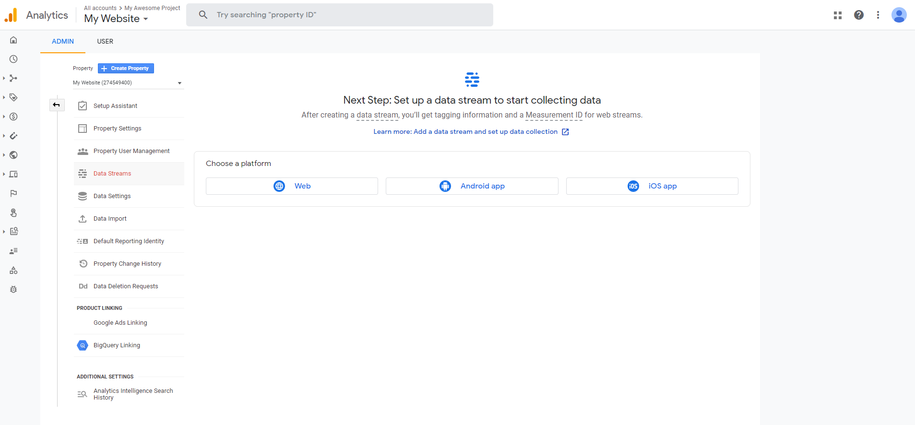Open the Events touch-hand icon

tap(13, 212)
